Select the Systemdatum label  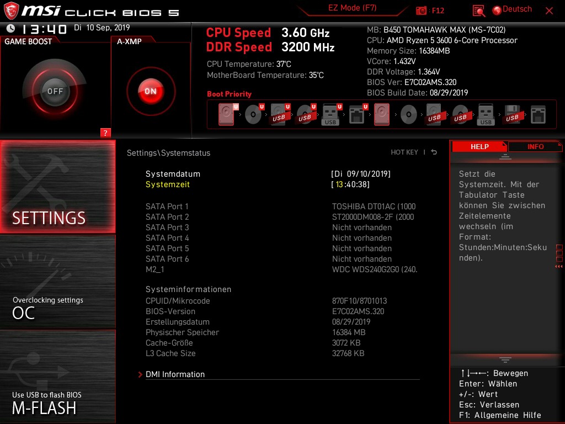(x=173, y=174)
